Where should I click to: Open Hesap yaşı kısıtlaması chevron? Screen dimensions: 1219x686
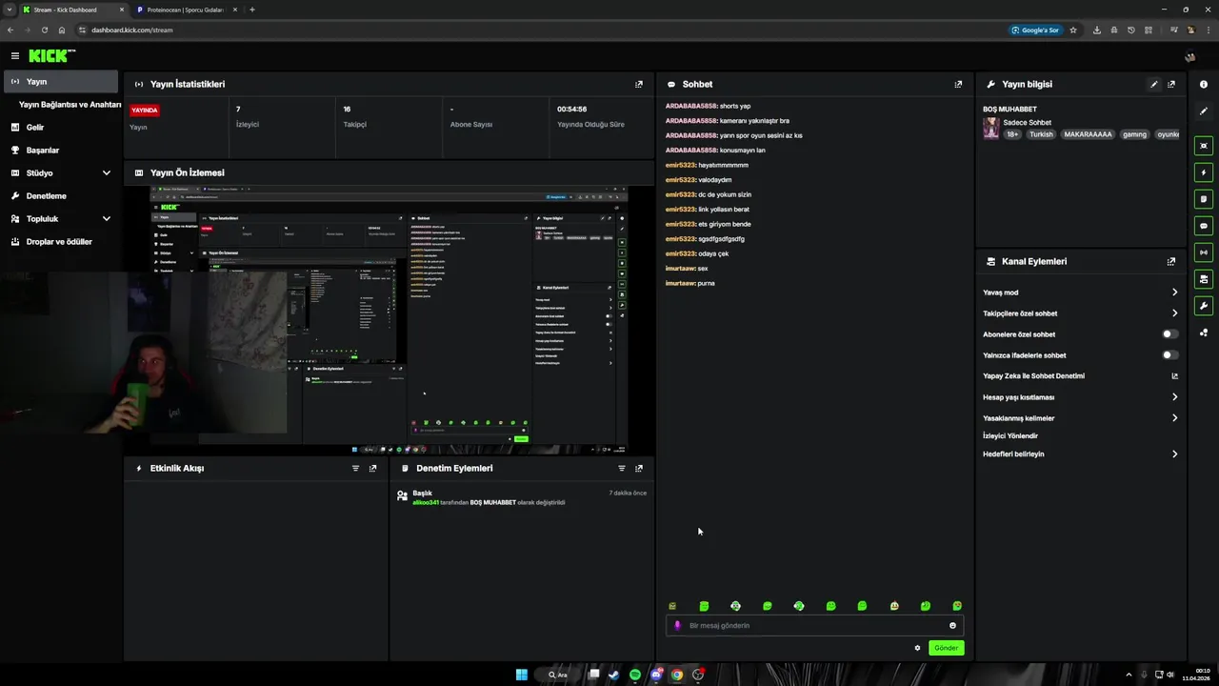[x=1174, y=397]
